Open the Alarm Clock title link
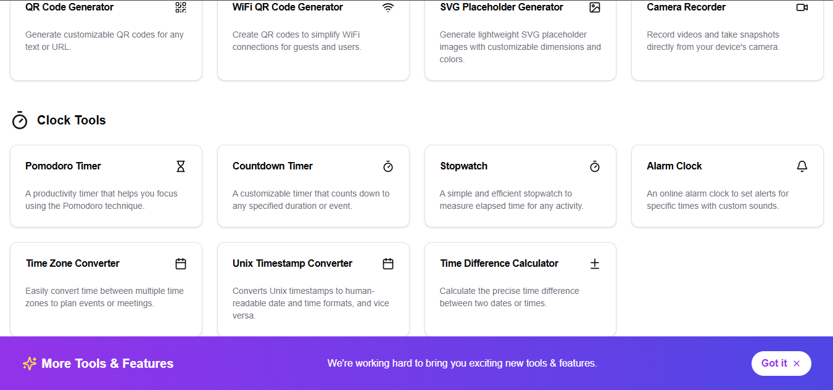Viewport: 833px width, 390px height. tap(674, 166)
